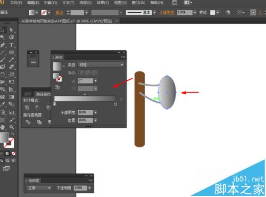Select the Selection tool in the toolbox
Screen dimensions: 266x197
click(x=3, y=30)
